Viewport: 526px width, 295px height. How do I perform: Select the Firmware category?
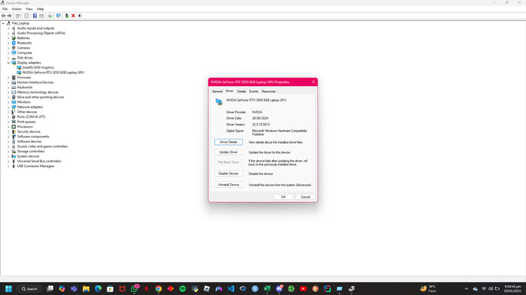tap(24, 77)
